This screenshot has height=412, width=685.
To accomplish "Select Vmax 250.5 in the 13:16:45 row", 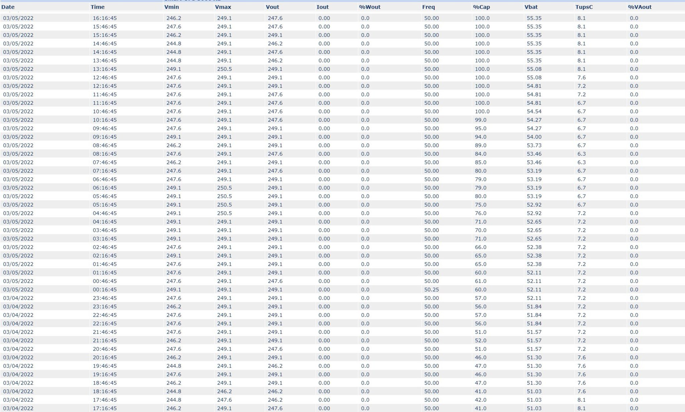I will [224, 69].
